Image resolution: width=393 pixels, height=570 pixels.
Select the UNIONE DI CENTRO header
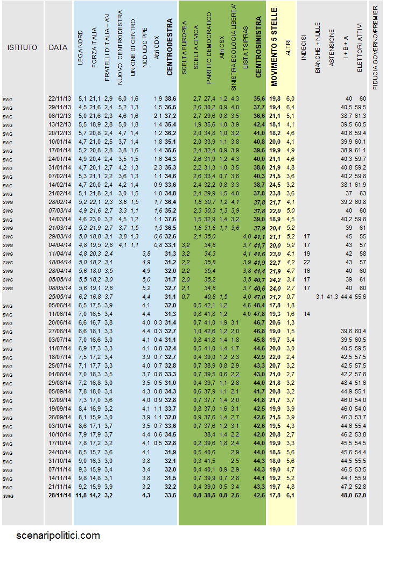pyautogui.click(x=132, y=47)
